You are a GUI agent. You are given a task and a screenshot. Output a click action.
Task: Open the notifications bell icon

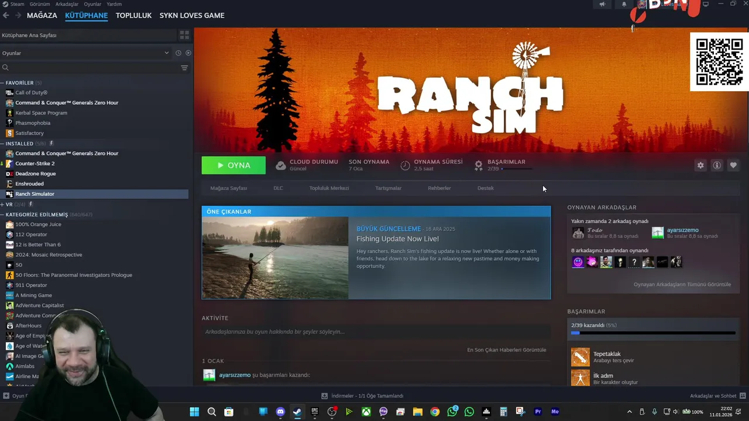pyautogui.click(x=624, y=4)
